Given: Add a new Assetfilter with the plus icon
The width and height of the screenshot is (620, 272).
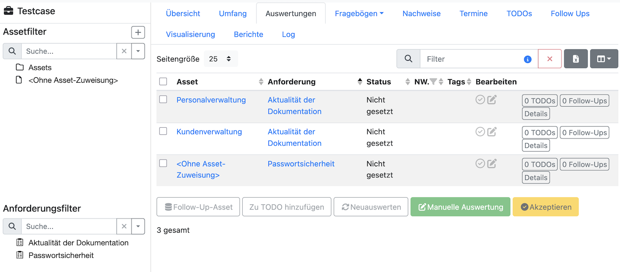Looking at the screenshot, I should tap(138, 32).
